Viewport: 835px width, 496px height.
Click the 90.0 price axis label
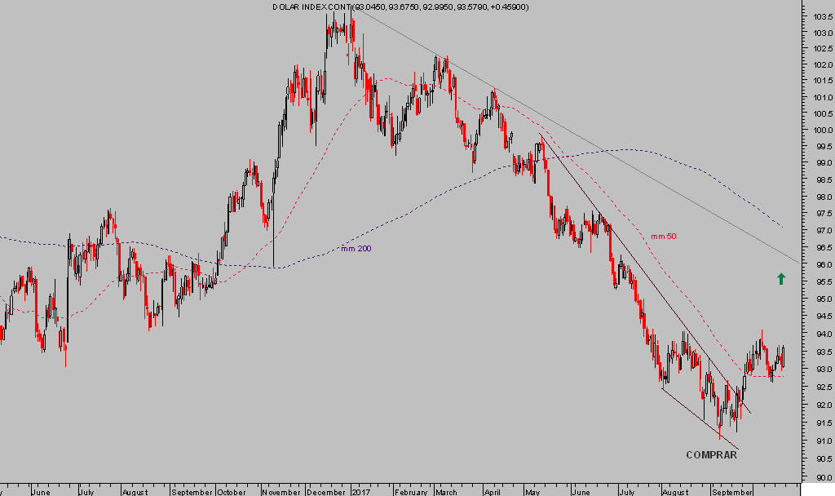tap(822, 475)
